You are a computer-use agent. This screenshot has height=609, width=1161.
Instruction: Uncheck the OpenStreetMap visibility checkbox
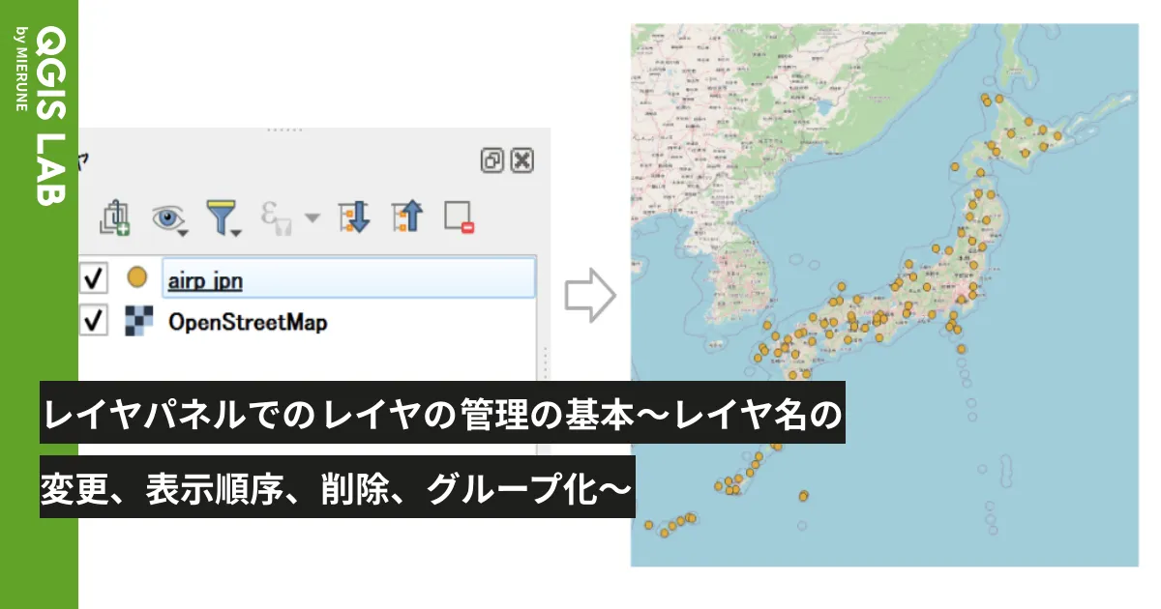point(93,319)
